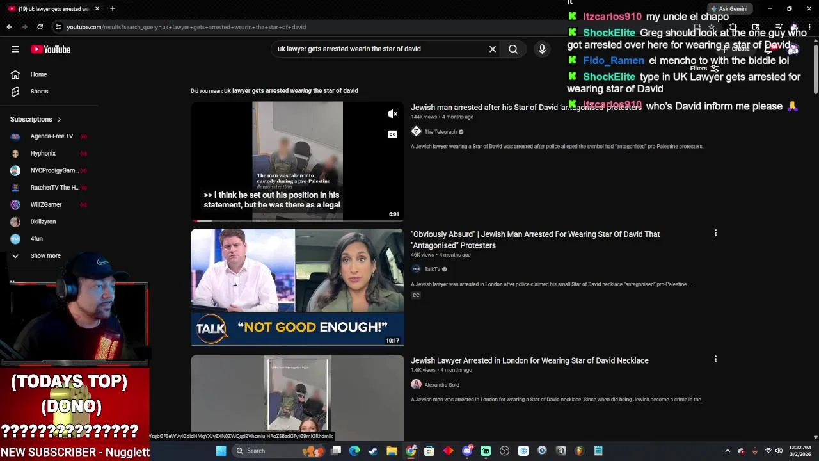Open 4fun subscription channel
The width and height of the screenshot is (819, 461).
(x=36, y=239)
